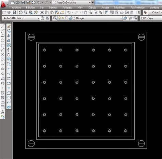
Task: Toggle viewport freeze icon for Dibujo layer
Action: pyautogui.click(x=67, y=18)
